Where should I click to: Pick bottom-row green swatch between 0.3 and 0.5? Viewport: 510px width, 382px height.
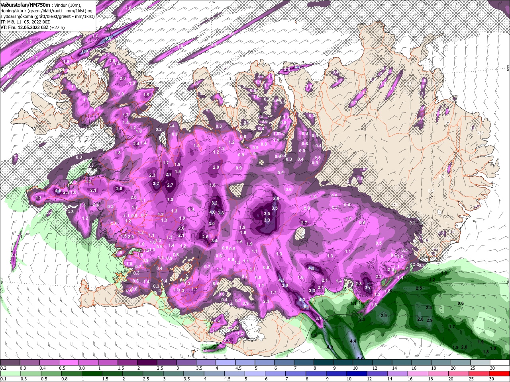click(31, 373)
